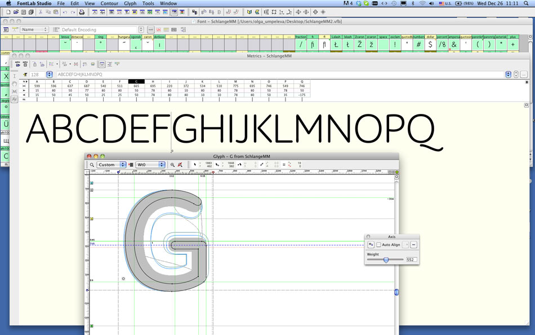Open the File menu
The height and width of the screenshot is (335, 535).
coord(61,3)
